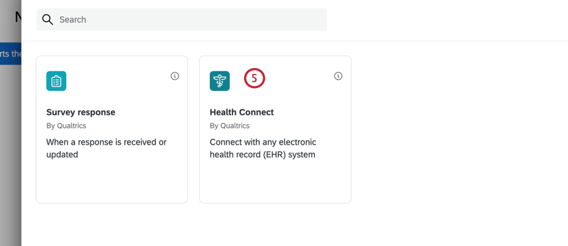Image resolution: width=568 pixels, height=246 pixels.
Task: Click 'Connect with any electronic health record' description
Action: pyautogui.click(x=263, y=148)
